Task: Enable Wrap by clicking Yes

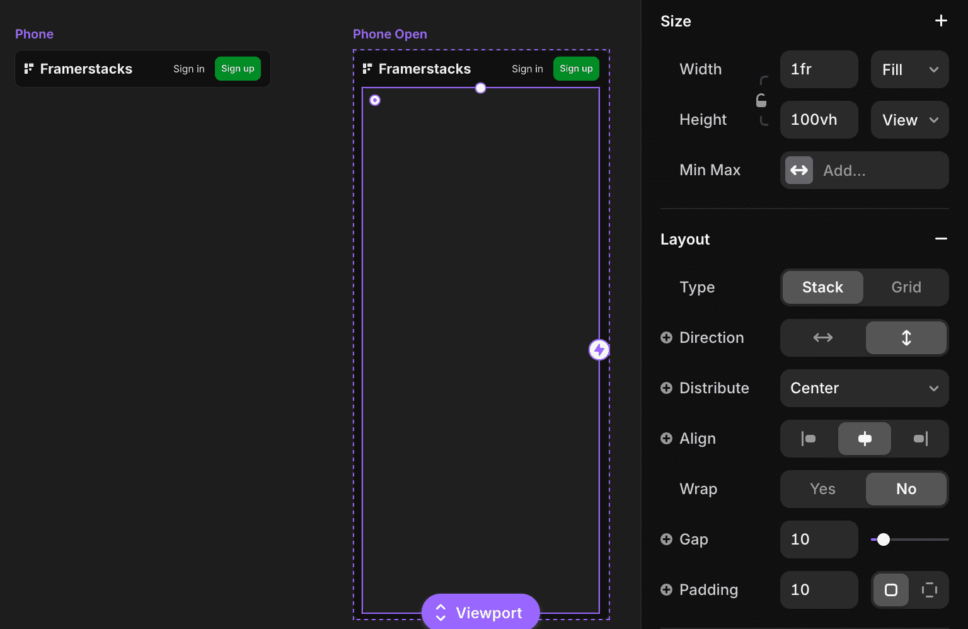Action: (x=822, y=489)
